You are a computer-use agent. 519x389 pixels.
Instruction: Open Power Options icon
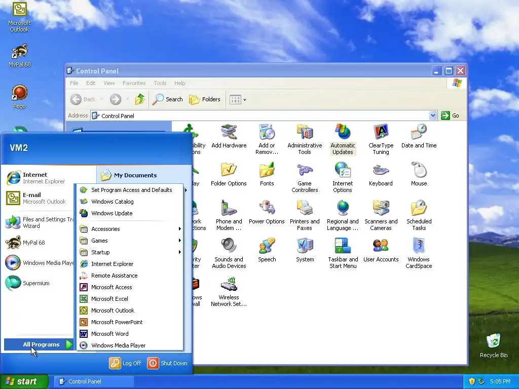[267, 212]
